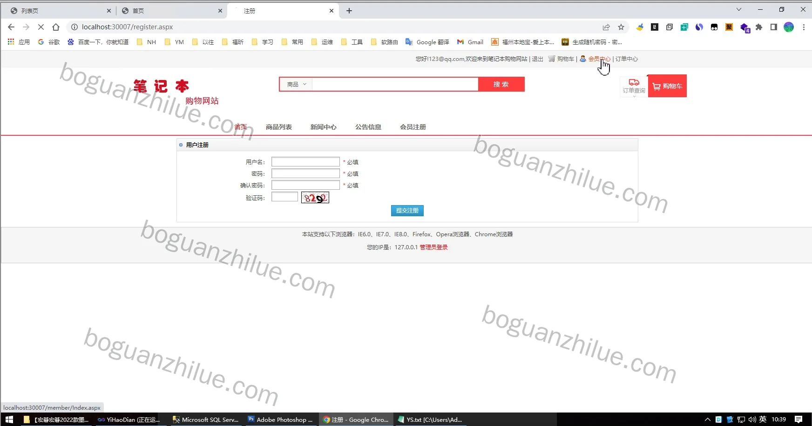Bookmark this page with star icon
The image size is (812, 426).
click(621, 27)
